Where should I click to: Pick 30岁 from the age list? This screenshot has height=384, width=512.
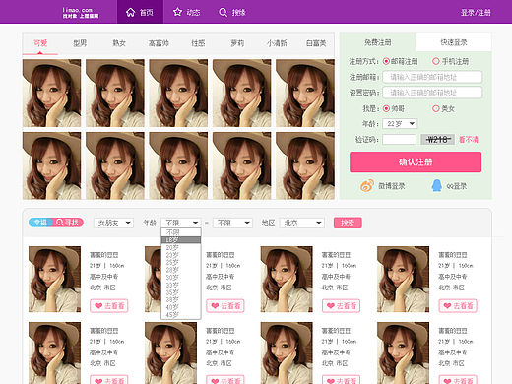(x=181, y=278)
